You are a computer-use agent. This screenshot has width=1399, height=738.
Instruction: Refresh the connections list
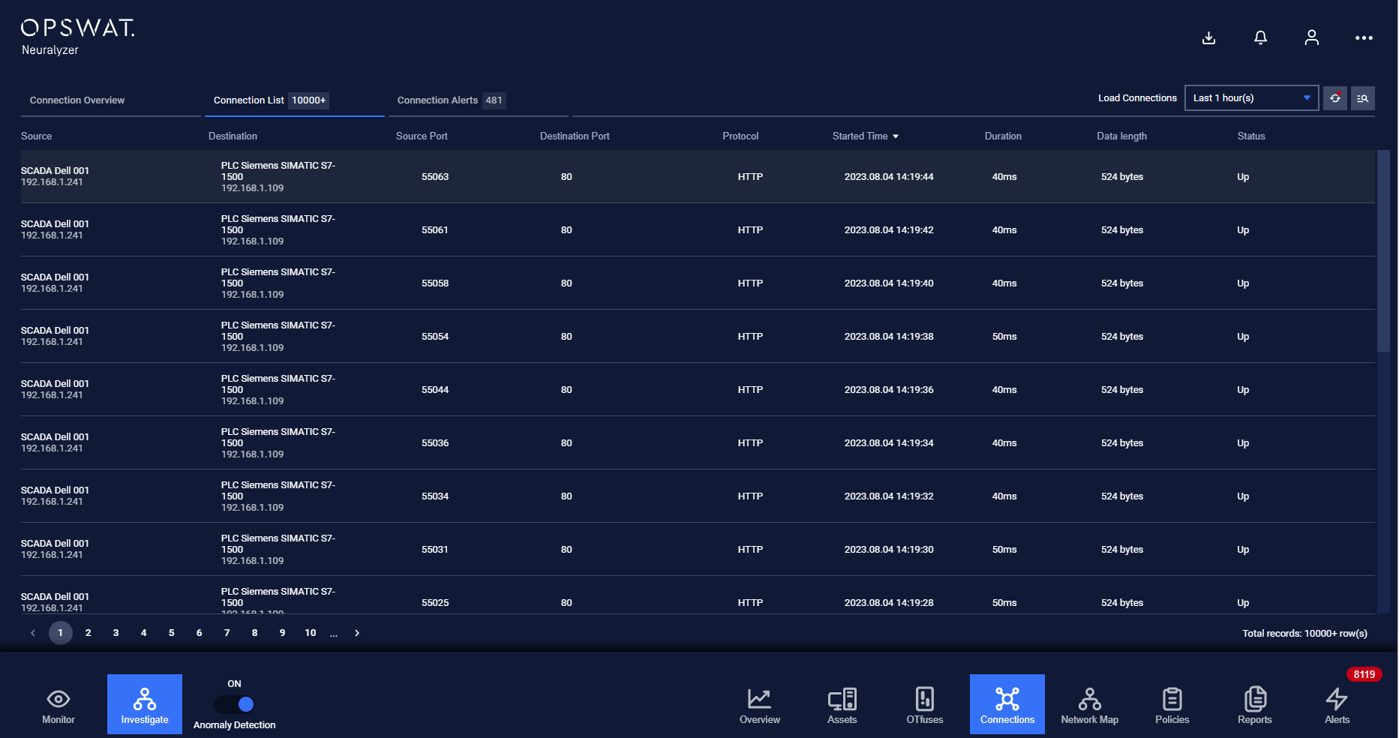[1335, 98]
